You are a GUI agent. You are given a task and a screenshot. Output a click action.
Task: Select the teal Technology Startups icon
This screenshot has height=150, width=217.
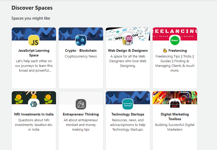[x=128, y=104]
